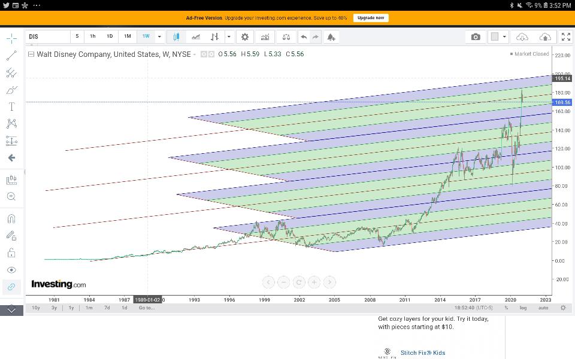575x359 pixels.
Task: Click the DIS symbol input field
Action: pos(48,36)
